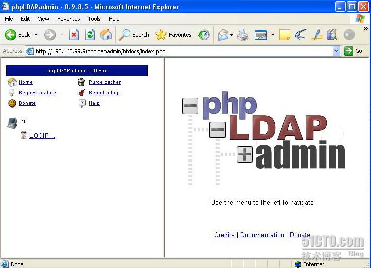Click the house icon beside Home link
Image resolution: width=371 pixels, height=268 pixels.
pos(12,82)
